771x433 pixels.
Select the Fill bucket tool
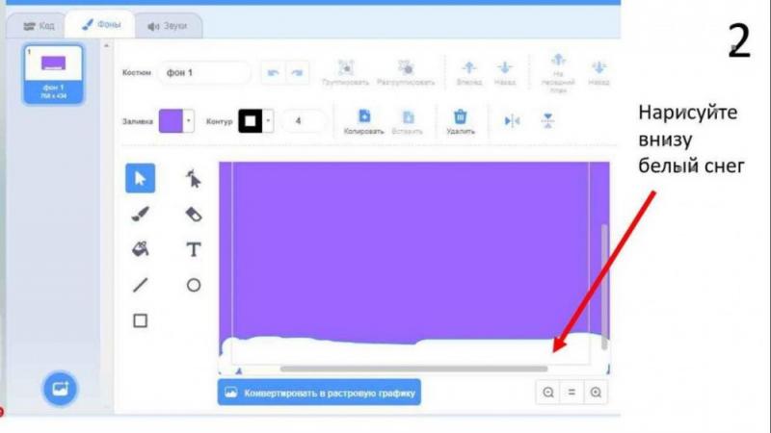pos(140,249)
